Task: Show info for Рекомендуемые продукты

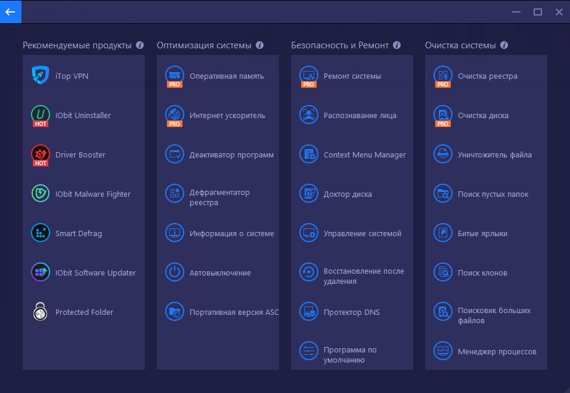Action: 140,45
